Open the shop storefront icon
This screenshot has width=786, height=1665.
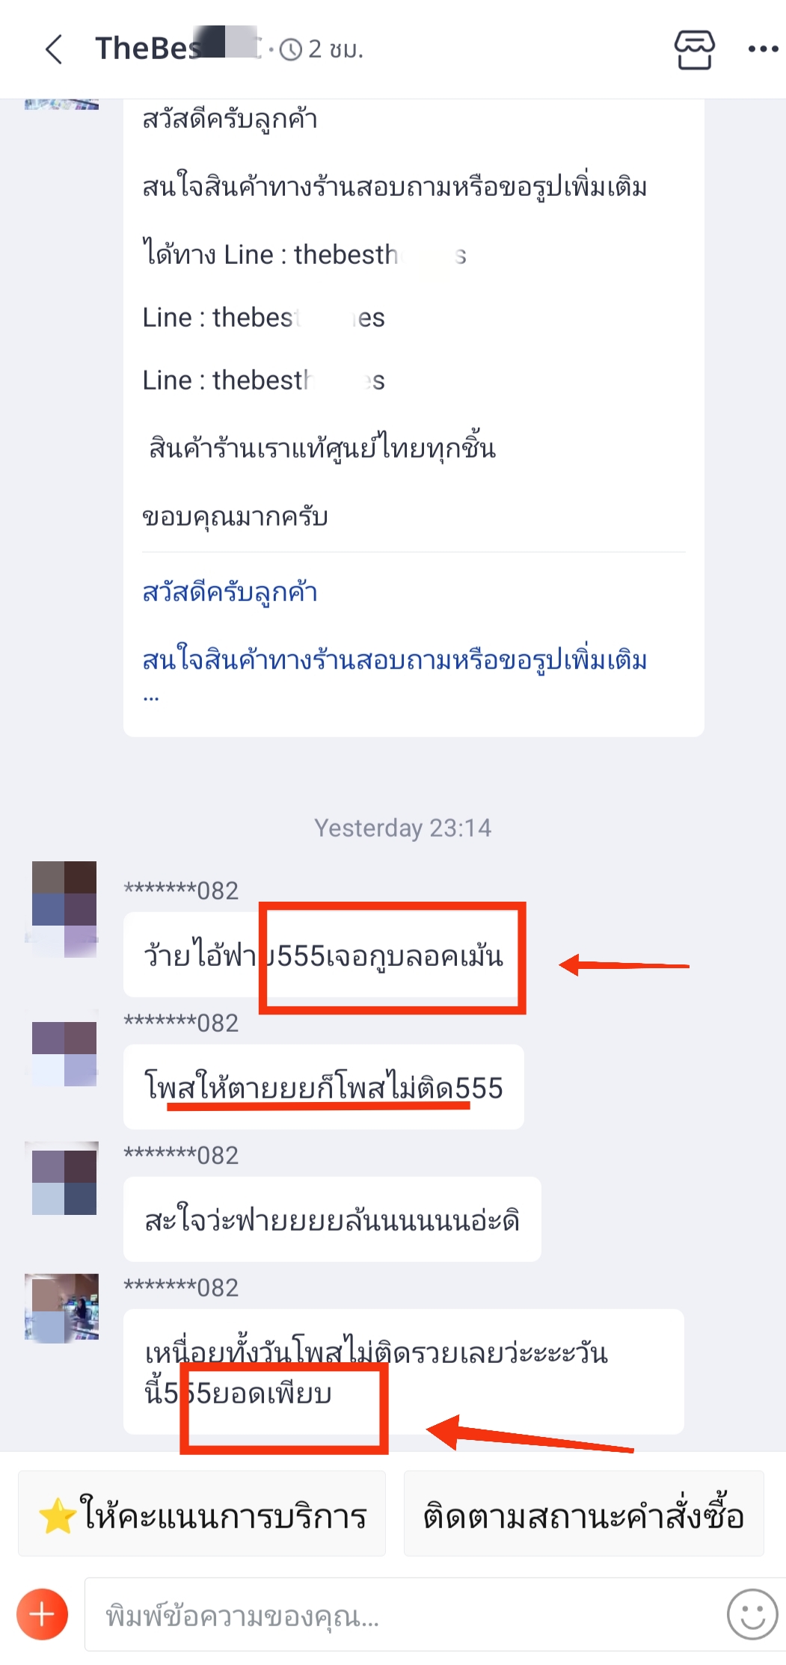coord(694,49)
